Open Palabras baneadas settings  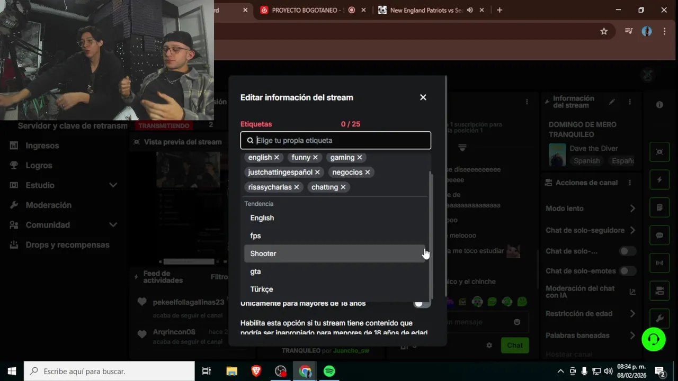click(x=591, y=335)
